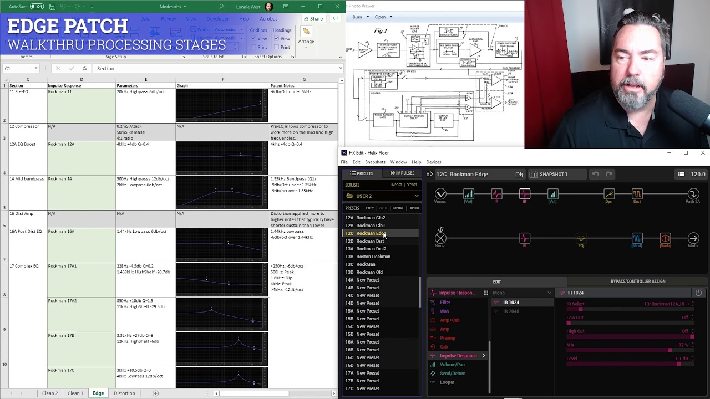This screenshot has width=710, height=399.
Task: Select the Dist distortion block
Action: tap(637, 194)
